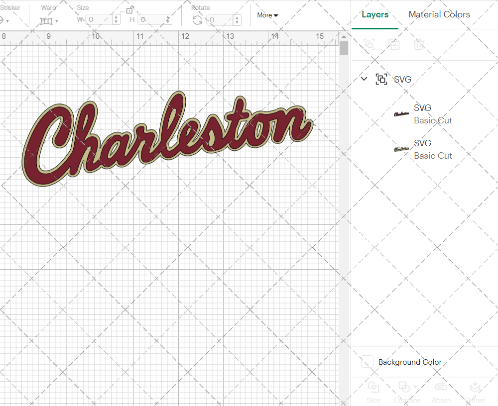
Task: Select the tan SVG Basic Cut layer thumbnail
Action: click(401, 149)
